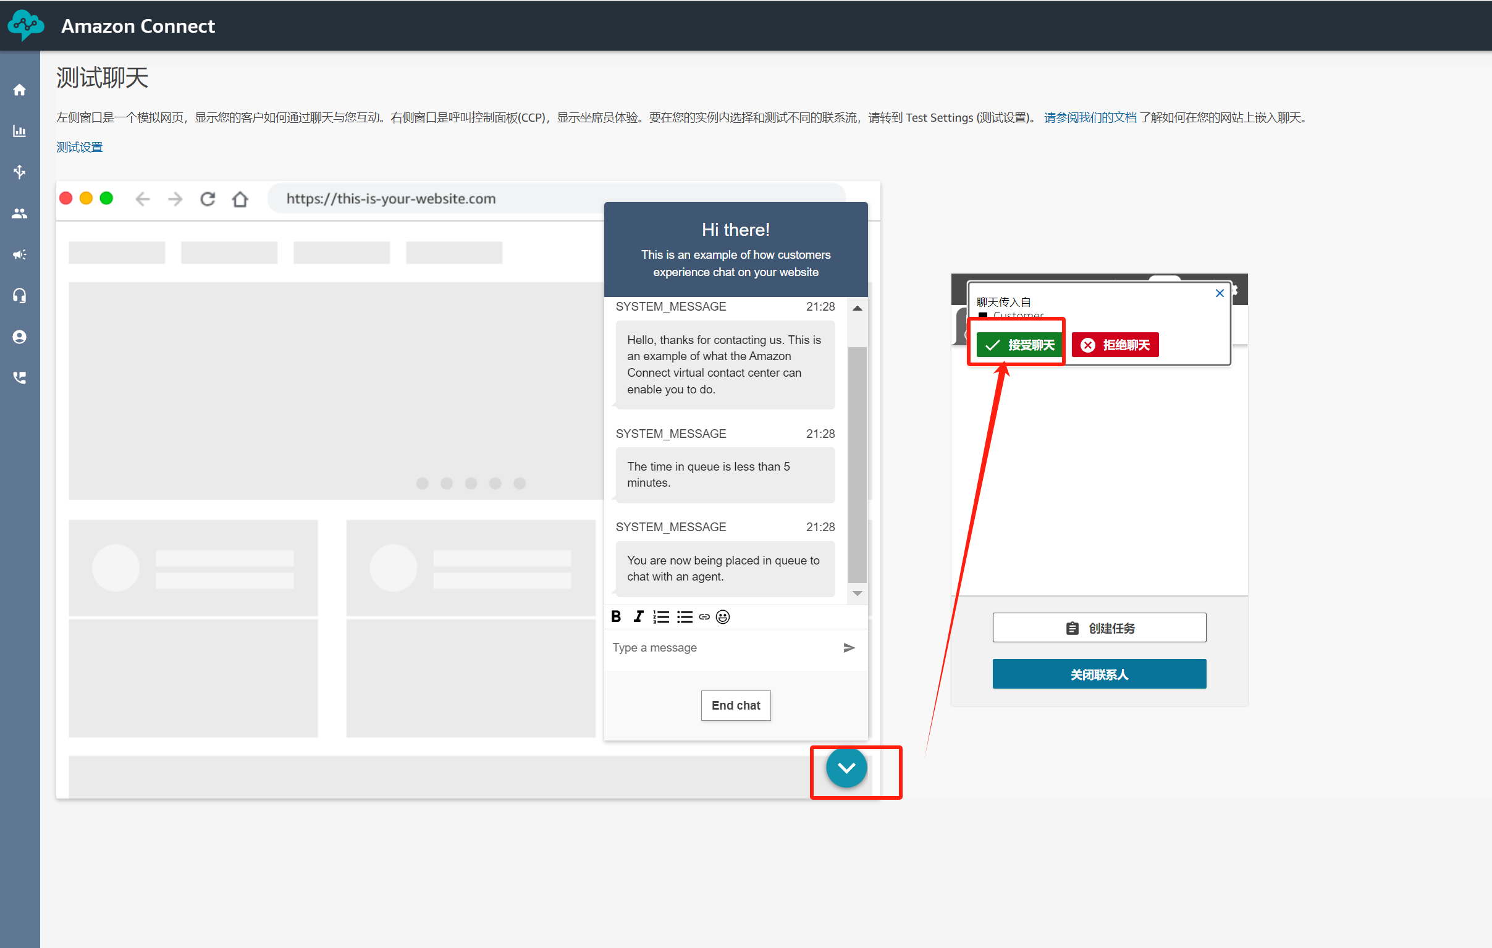Viewport: 1492px width, 948px height.
Task: Toggle bold formatting in chat
Action: (x=616, y=616)
